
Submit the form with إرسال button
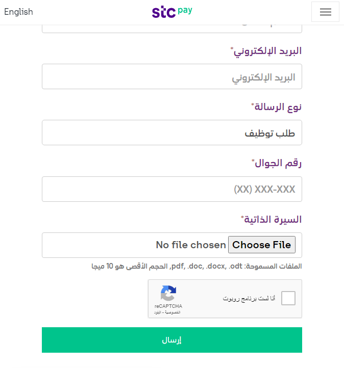(172, 340)
